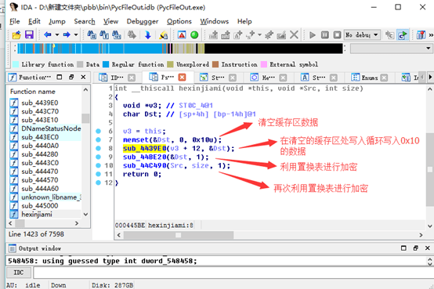Switch to the Enums tab
This screenshot has width=434, height=289.
pyautogui.click(x=369, y=78)
